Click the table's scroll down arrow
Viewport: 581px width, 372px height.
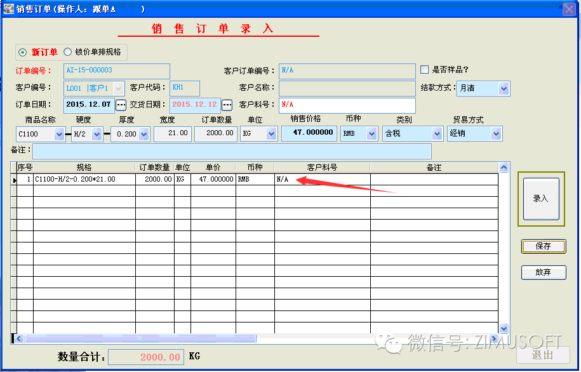click(504, 328)
